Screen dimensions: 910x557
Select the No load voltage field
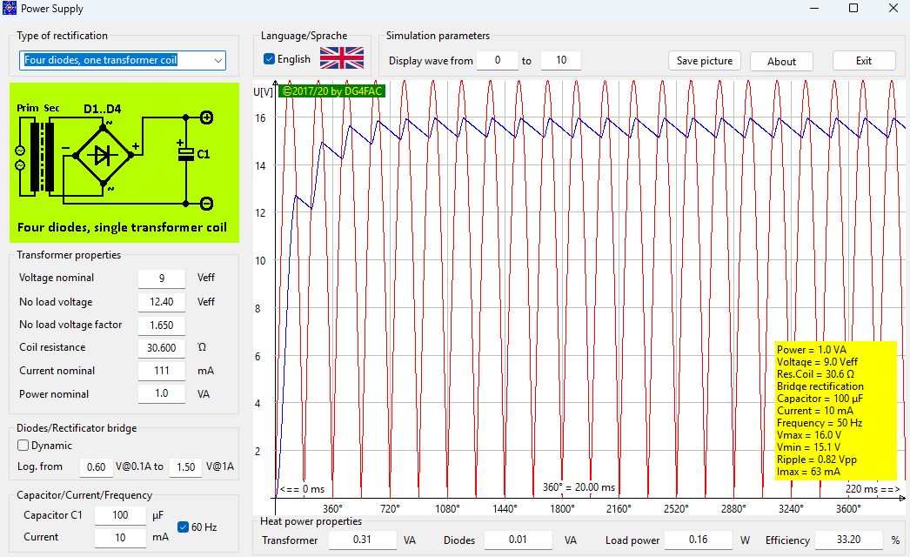[161, 302]
